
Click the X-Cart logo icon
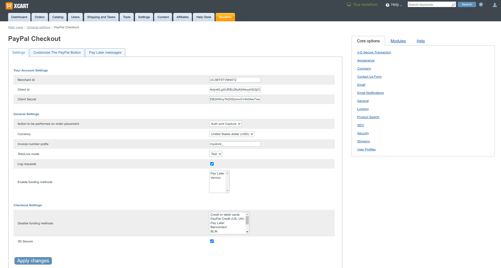[x=9, y=6]
